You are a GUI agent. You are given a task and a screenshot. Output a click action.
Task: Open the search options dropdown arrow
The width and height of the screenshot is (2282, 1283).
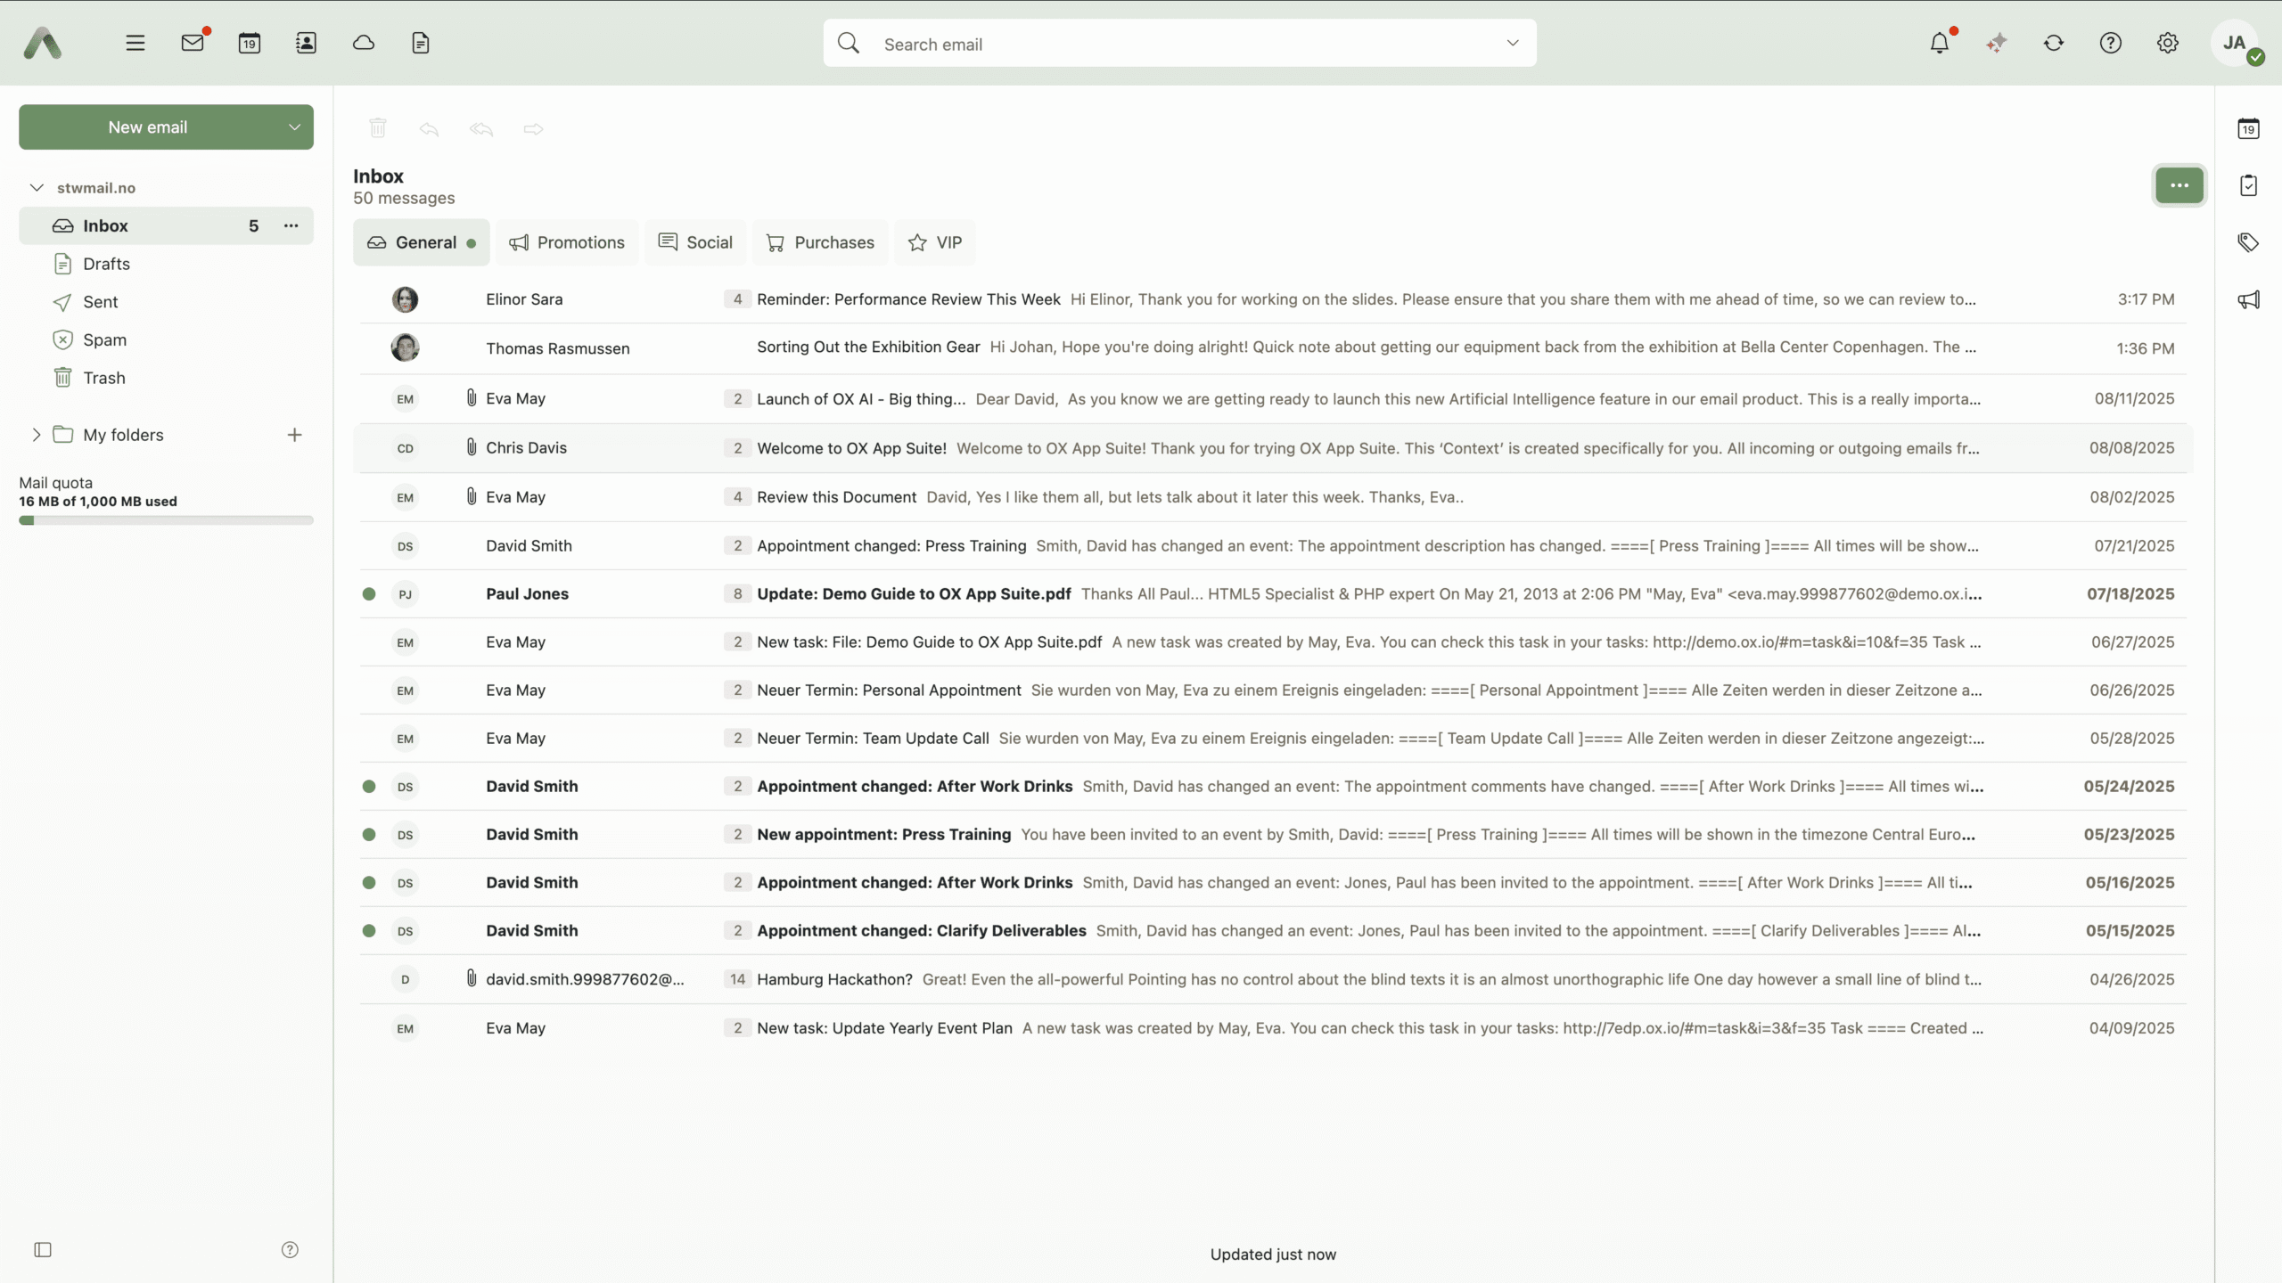(1513, 43)
